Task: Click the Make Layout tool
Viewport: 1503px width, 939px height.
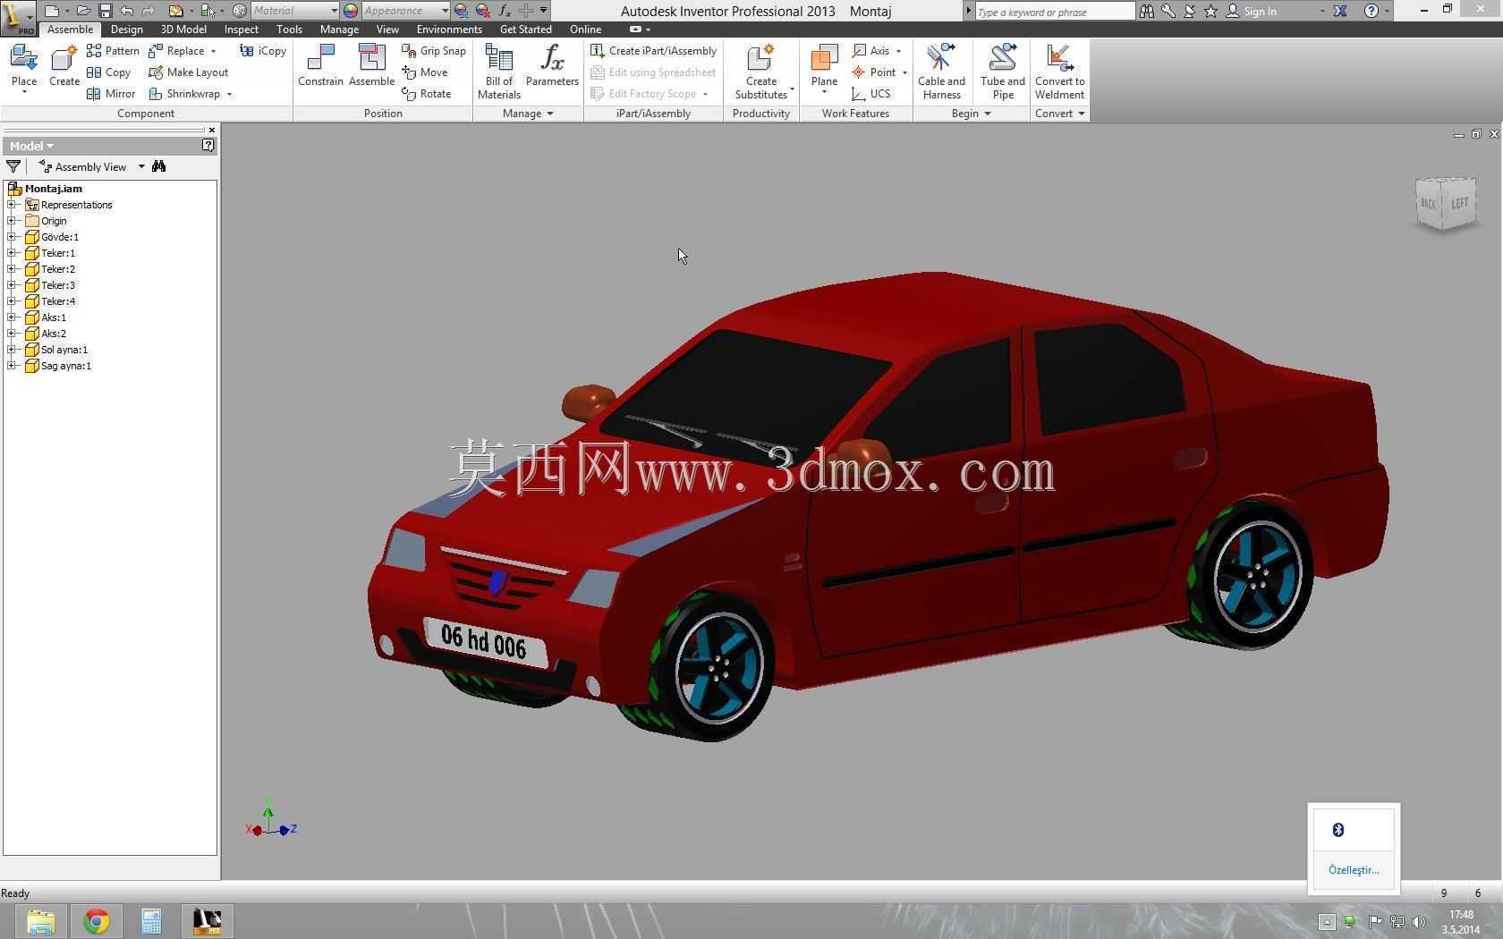Action: pyautogui.click(x=189, y=72)
